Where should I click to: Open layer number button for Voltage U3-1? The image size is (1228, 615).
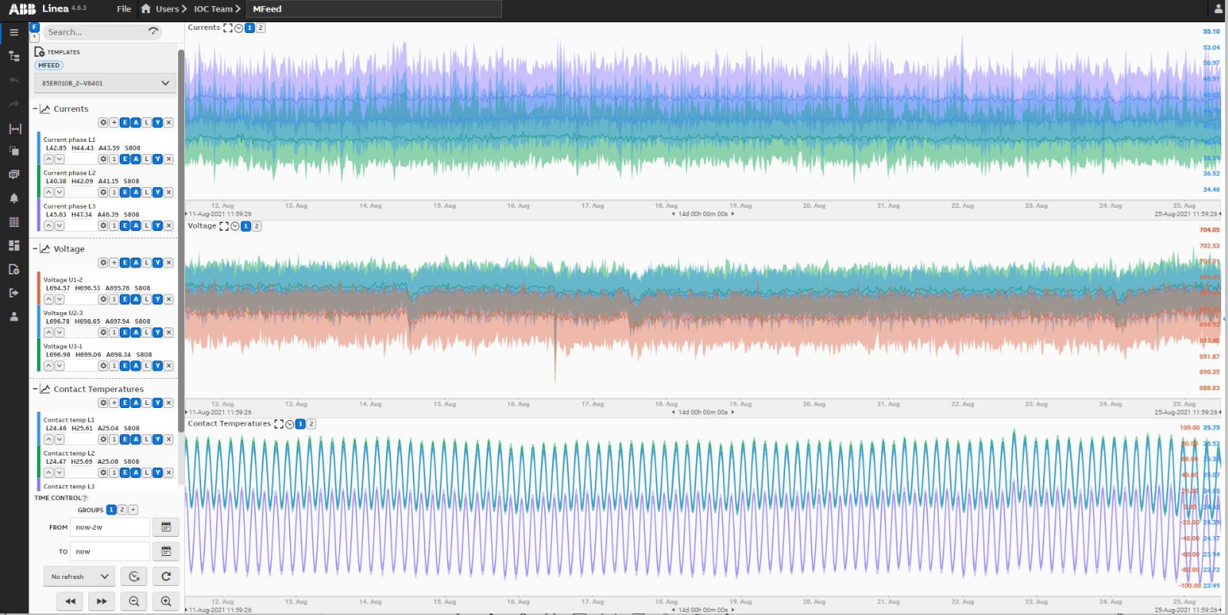(114, 366)
